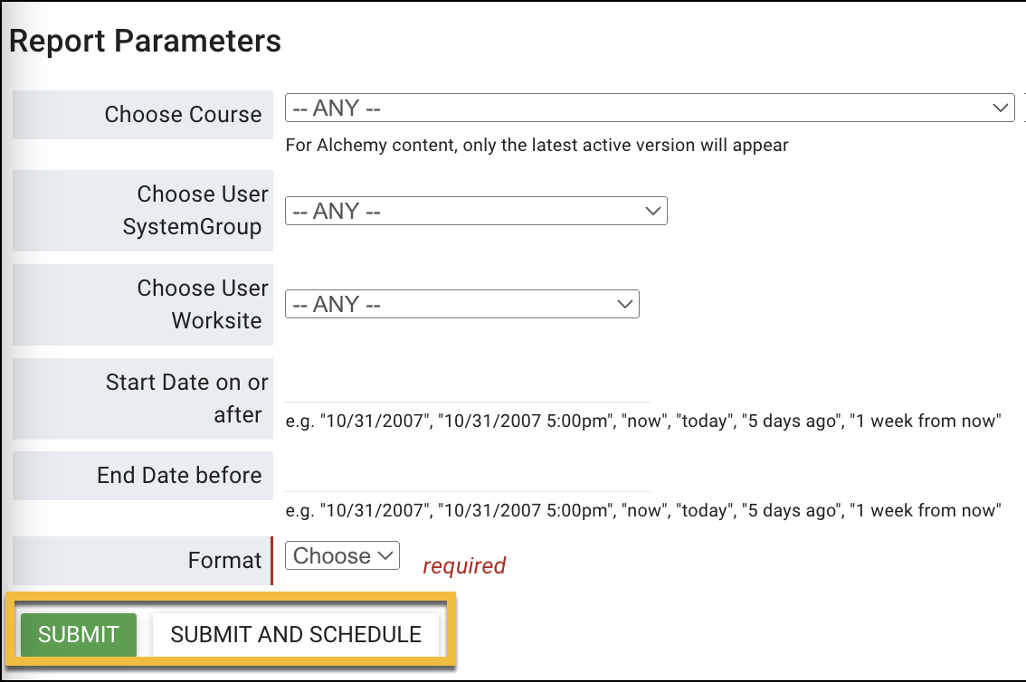This screenshot has height=682, width=1026.
Task: Click the End Date before label
Action: [179, 476]
